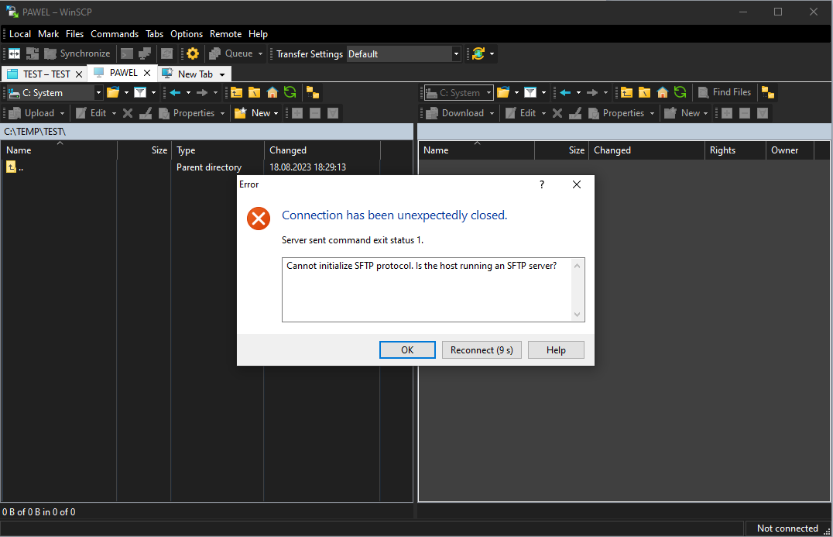Click the Not connected status

pos(787,528)
